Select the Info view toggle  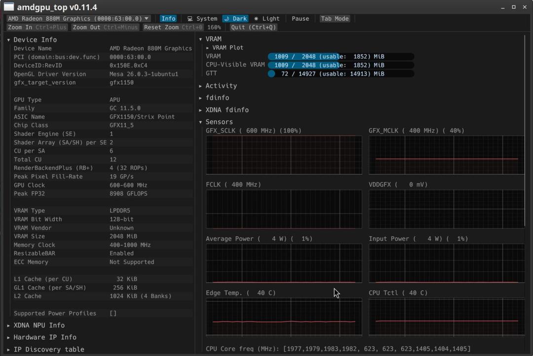pyautogui.click(x=168, y=19)
